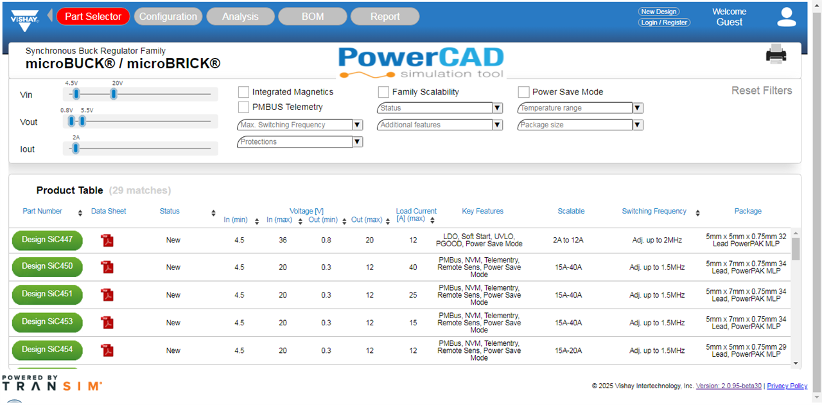This screenshot has width=822, height=405.
Task: Expand the Protections dropdown
Action: (300, 141)
